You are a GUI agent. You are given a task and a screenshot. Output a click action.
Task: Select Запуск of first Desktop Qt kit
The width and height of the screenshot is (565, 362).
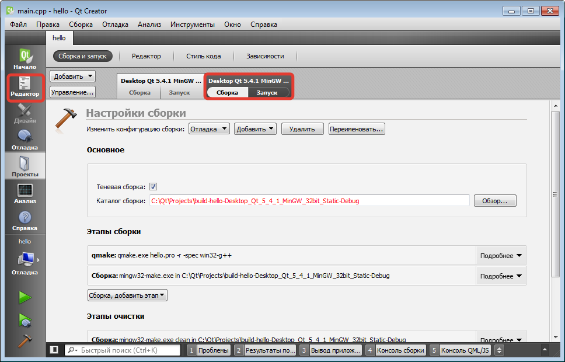[179, 92]
